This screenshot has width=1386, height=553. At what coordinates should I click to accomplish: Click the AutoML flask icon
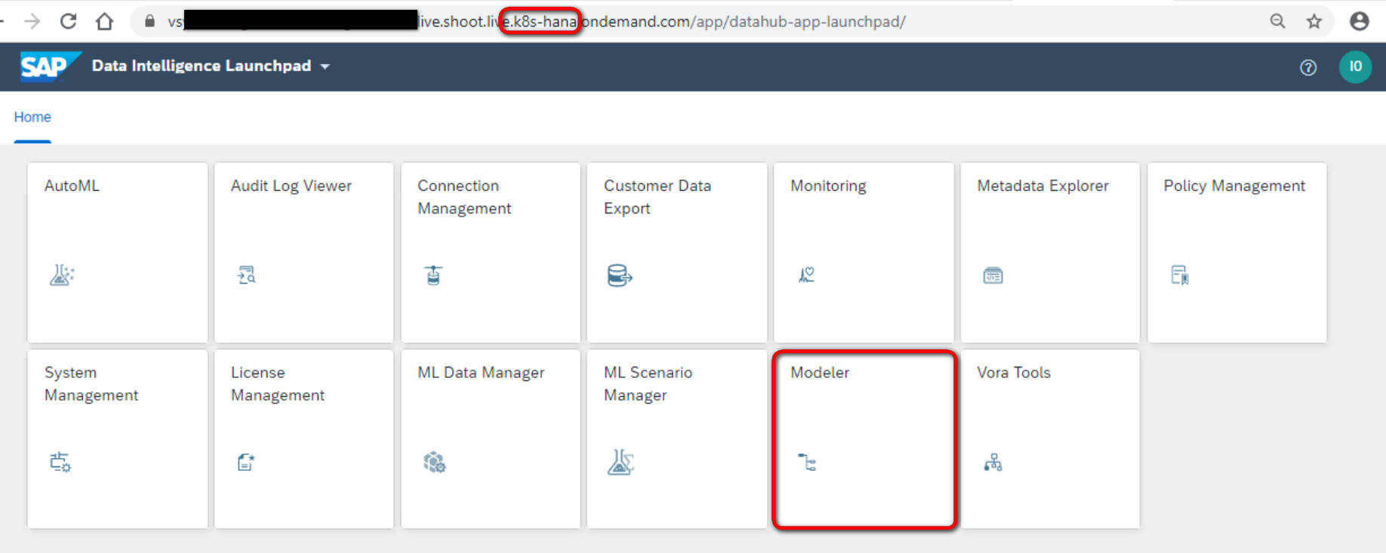62,275
